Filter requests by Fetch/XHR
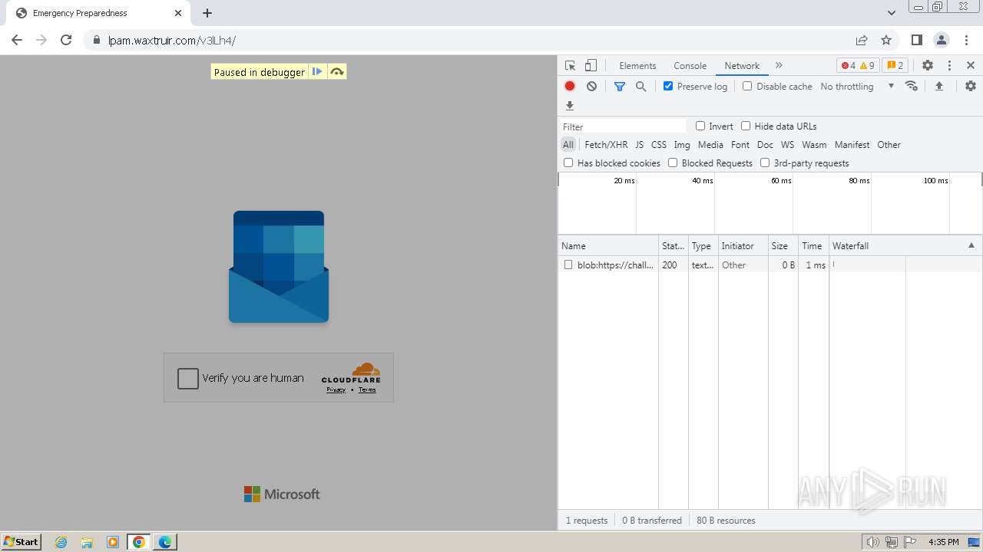This screenshot has height=552, width=983. pyautogui.click(x=606, y=144)
